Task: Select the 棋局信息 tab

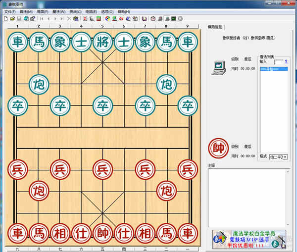Action: point(215,27)
